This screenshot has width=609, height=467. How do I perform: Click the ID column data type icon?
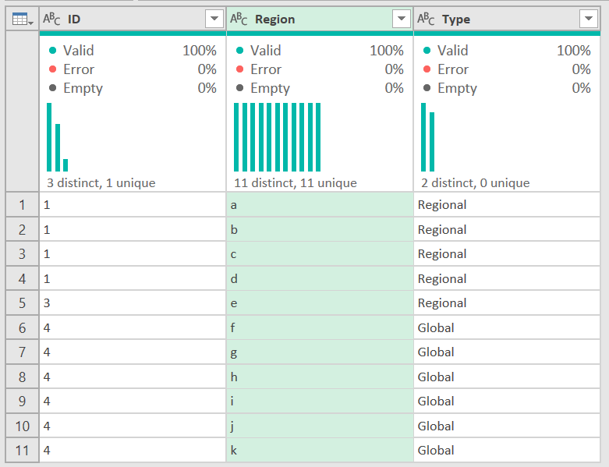[51, 19]
